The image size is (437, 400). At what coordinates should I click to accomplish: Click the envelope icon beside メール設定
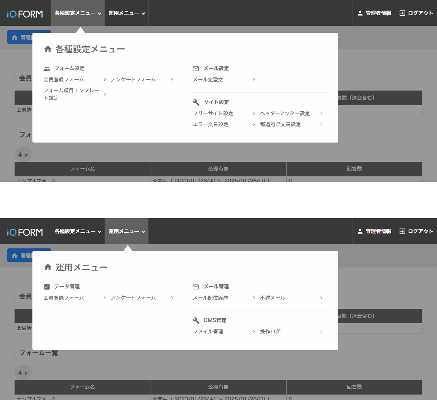[x=196, y=68]
